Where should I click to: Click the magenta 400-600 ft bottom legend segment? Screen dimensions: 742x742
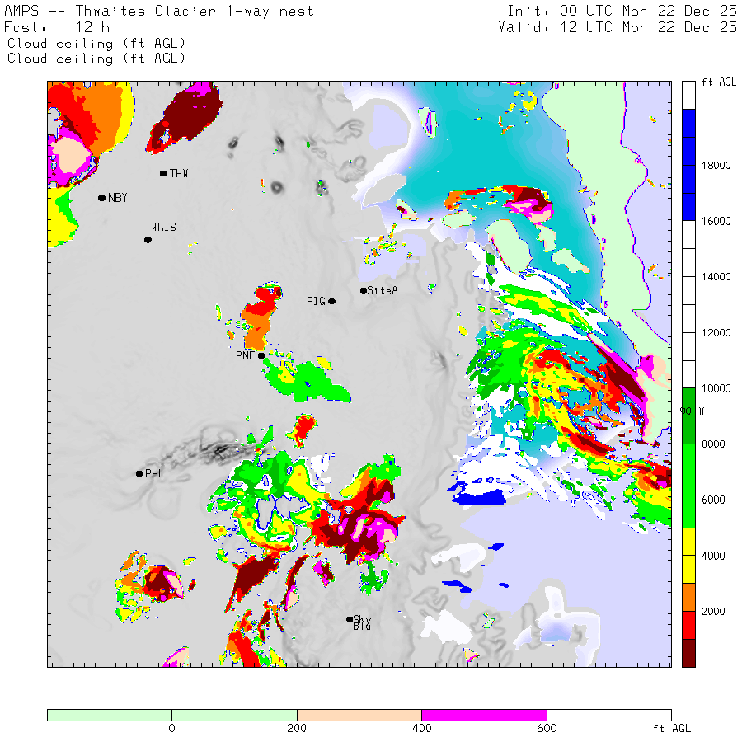[484, 715]
